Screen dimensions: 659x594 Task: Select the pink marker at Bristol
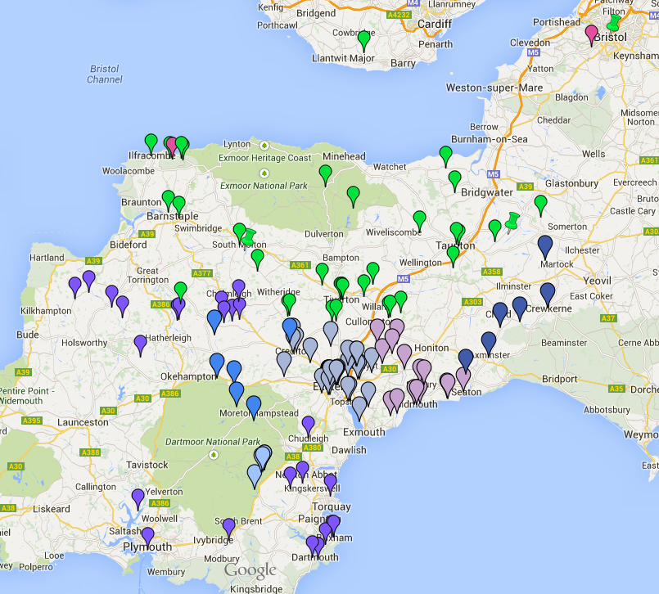[x=592, y=34]
